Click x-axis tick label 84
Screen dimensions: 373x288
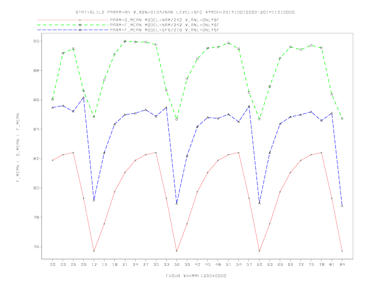pos(342,264)
